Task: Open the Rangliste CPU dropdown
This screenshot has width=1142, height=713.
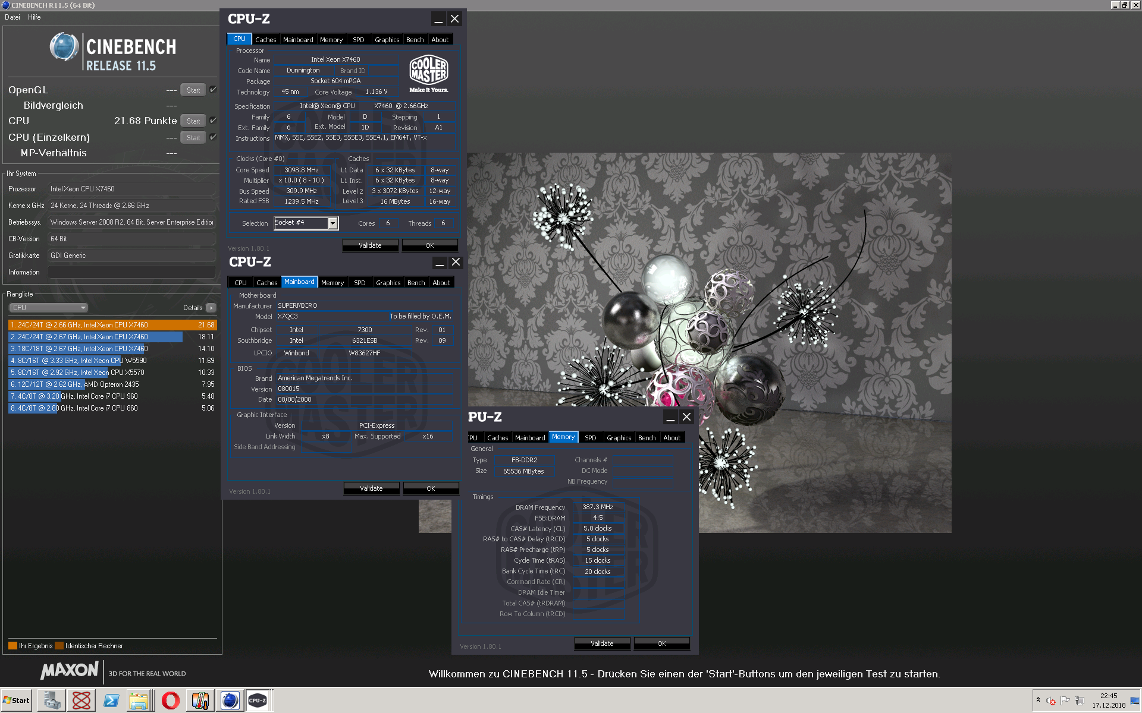Action: [49, 308]
